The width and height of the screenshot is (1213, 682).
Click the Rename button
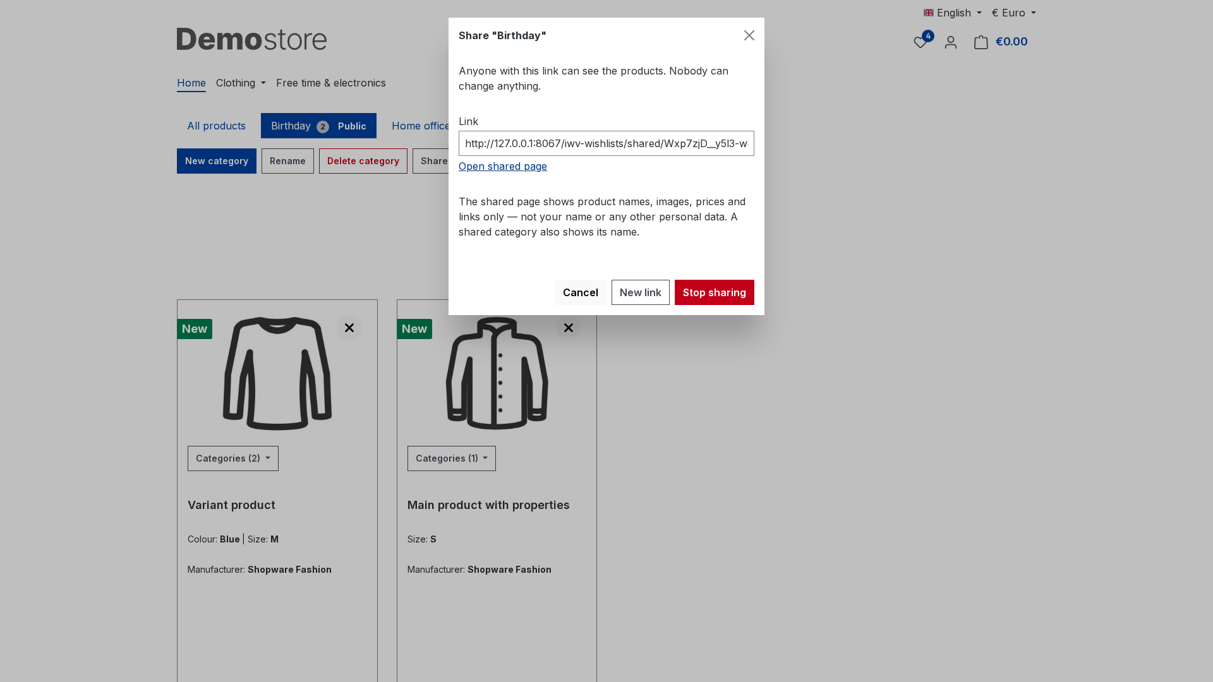[287, 161]
